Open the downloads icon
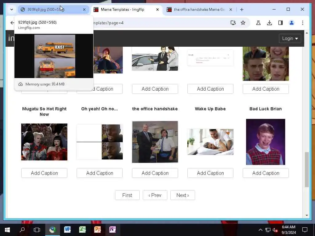This screenshot has width=315, height=236. coord(269,23)
